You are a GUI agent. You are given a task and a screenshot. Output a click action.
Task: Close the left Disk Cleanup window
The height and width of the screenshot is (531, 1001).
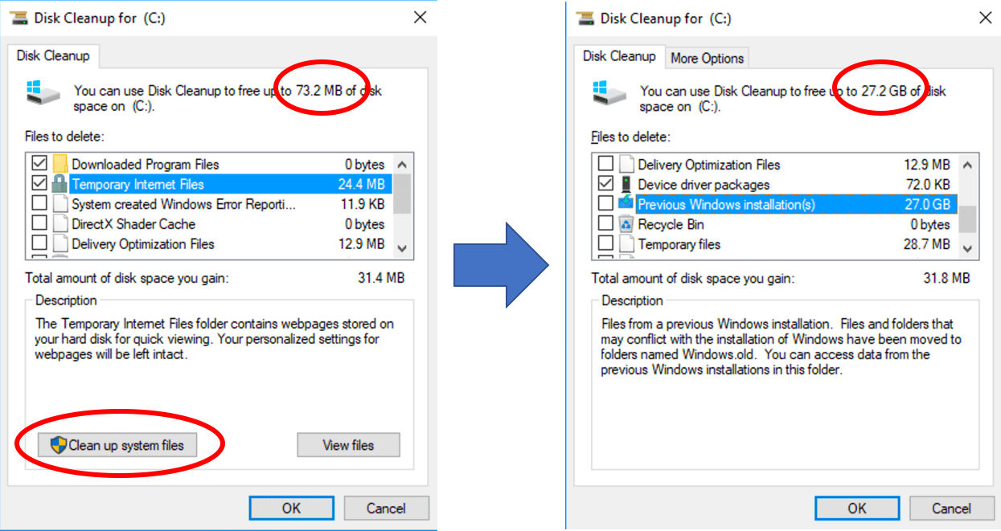[x=420, y=17]
